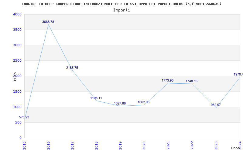Select the 1027.88 value label
Viewport: 243px width, 151px height.
120,103
